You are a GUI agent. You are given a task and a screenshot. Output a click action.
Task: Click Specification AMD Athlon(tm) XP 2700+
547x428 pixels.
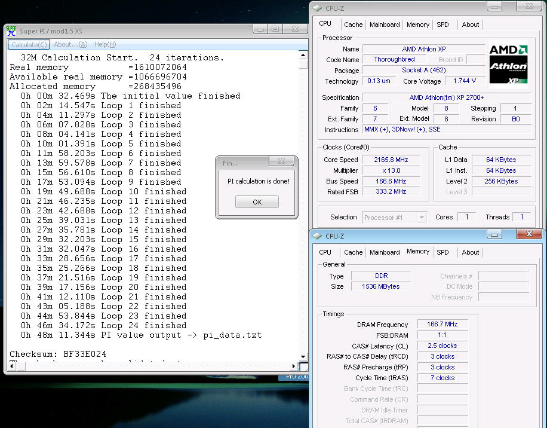447,97
